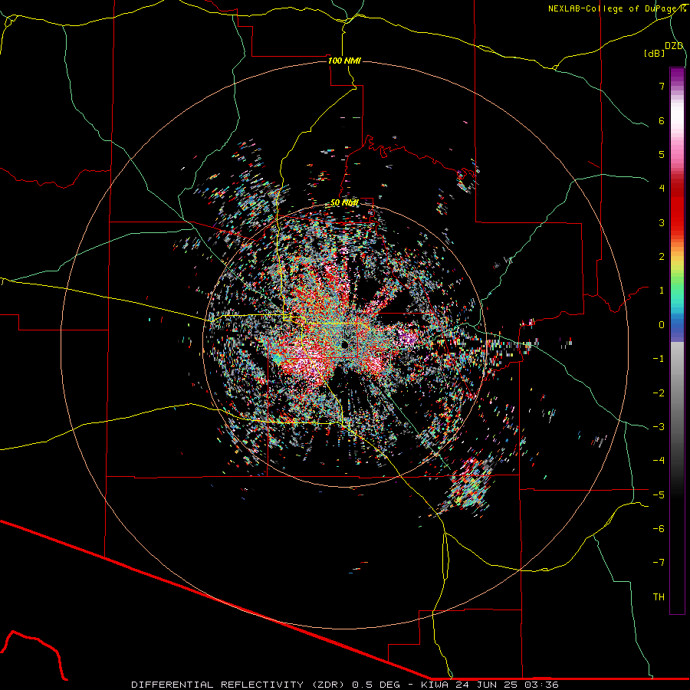Click the Differential Reflectivity KIWA caption

click(345, 685)
